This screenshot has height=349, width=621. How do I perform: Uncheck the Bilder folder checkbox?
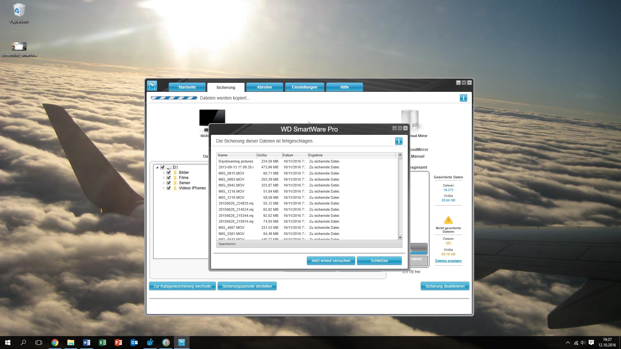169,173
